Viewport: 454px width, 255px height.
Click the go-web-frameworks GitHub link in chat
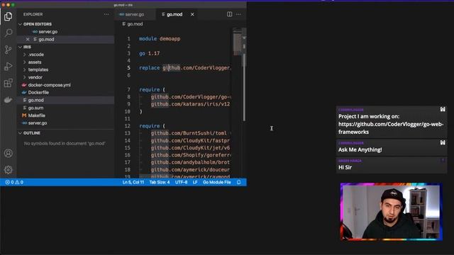(x=391, y=128)
